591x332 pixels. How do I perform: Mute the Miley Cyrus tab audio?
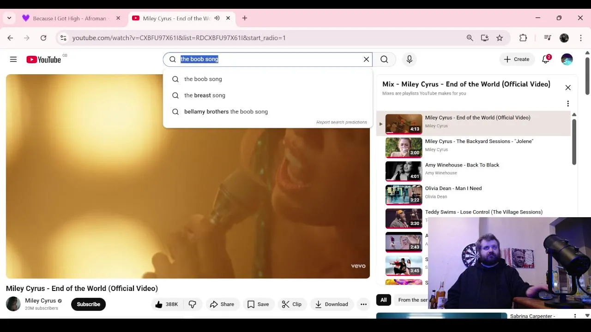[217, 18]
